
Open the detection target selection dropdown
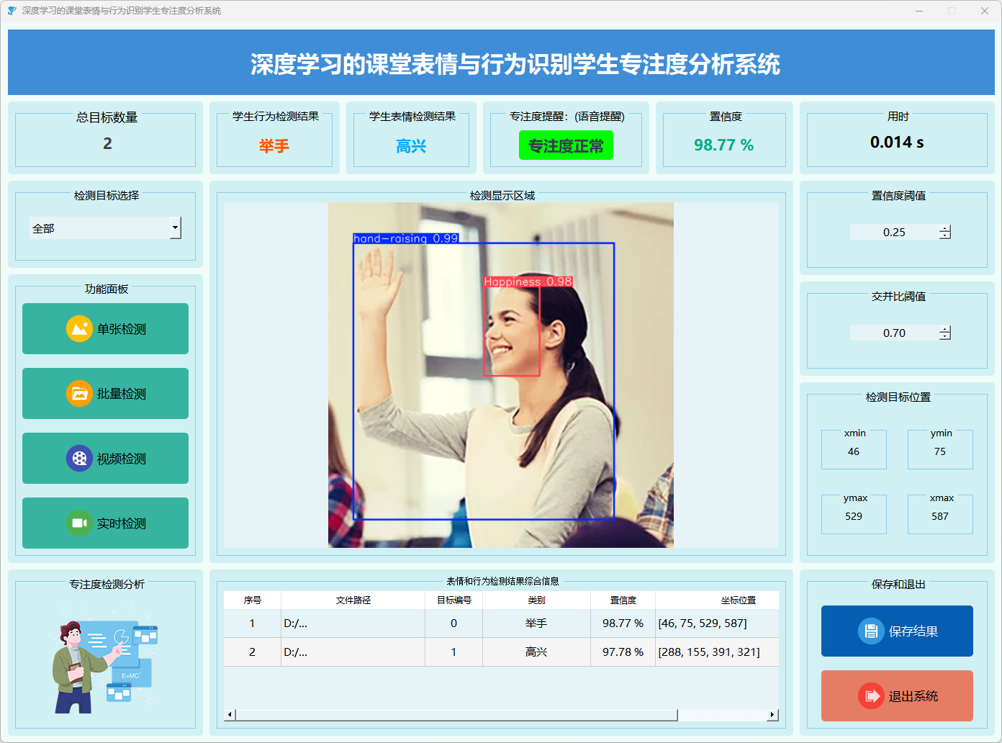(x=175, y=228)
